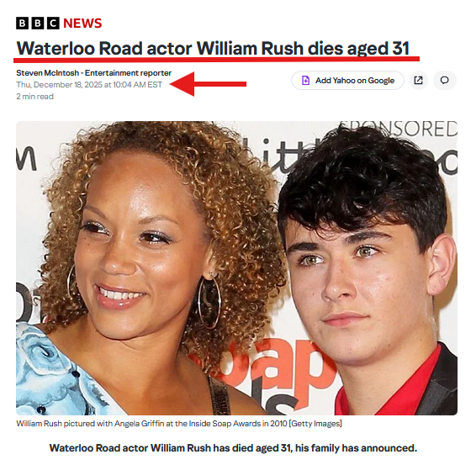Open the comments bubble icon
The height and width of the screenshot is (465, 471).
click(x=445, y=80)
